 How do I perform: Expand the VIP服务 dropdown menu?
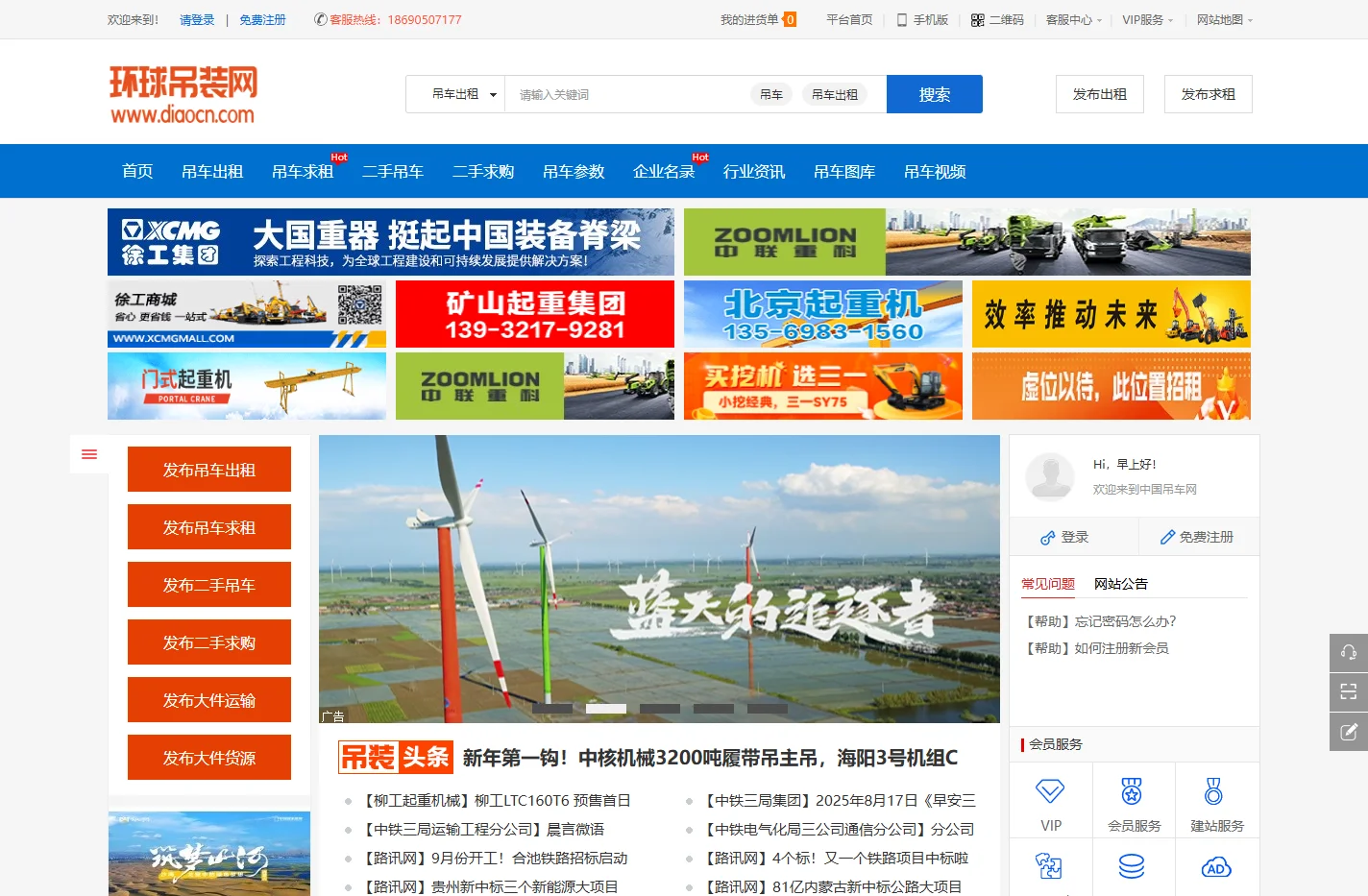click(x=1148, y=19)
